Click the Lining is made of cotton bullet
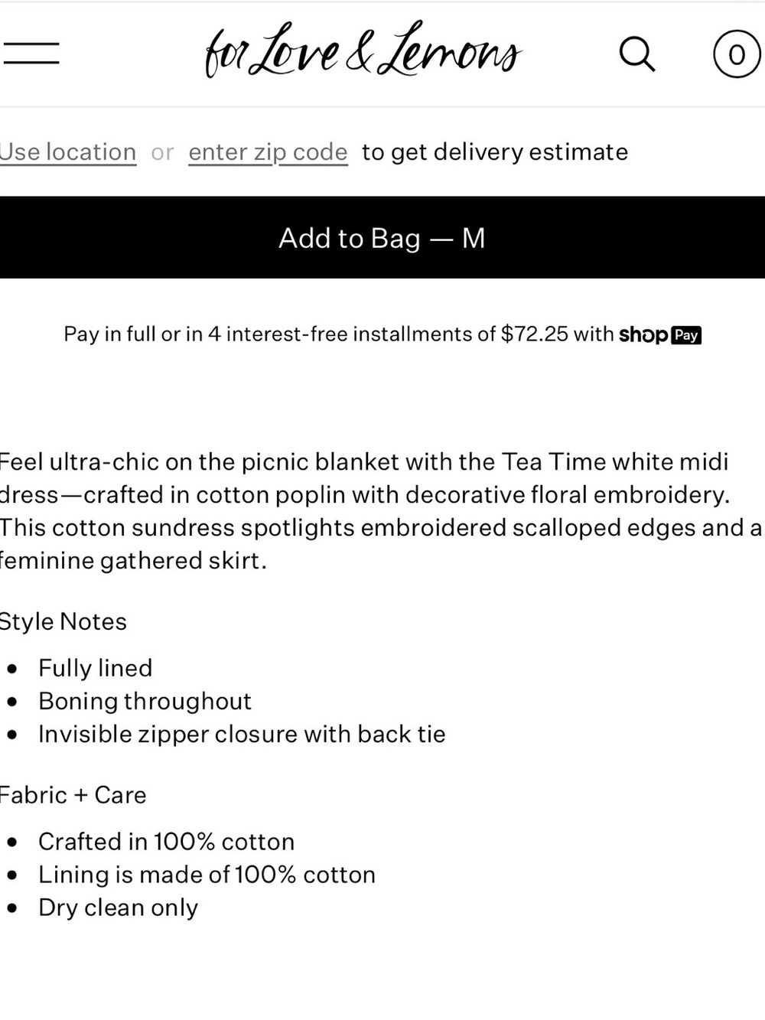Screen dimensions: 765x1020 pos(207,875)
